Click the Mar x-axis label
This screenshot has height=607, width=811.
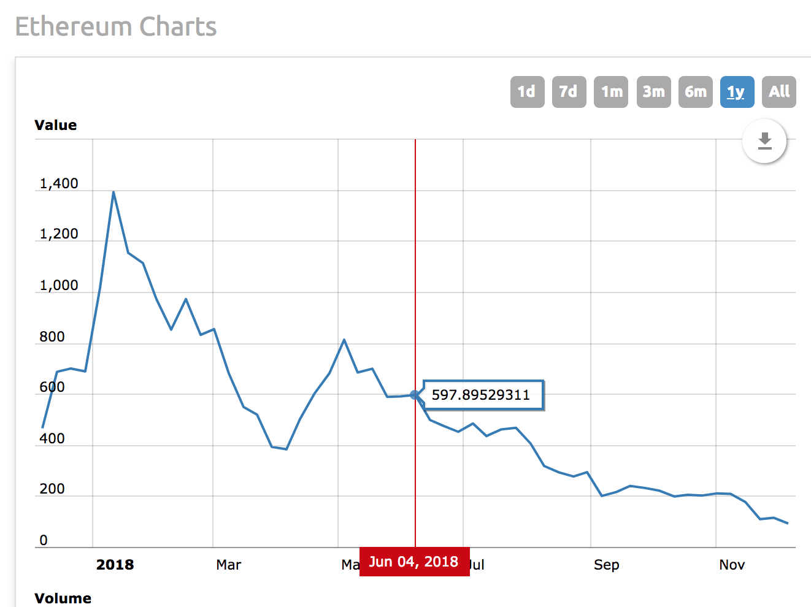pos(229,565)
